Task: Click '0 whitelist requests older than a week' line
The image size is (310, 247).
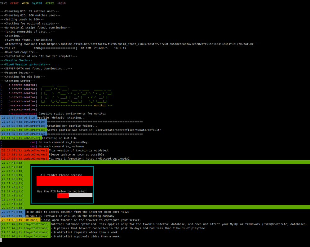Action: [x=85, y=232]
